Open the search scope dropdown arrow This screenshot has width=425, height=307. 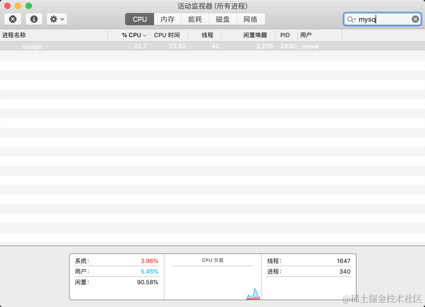pos(355,19)
